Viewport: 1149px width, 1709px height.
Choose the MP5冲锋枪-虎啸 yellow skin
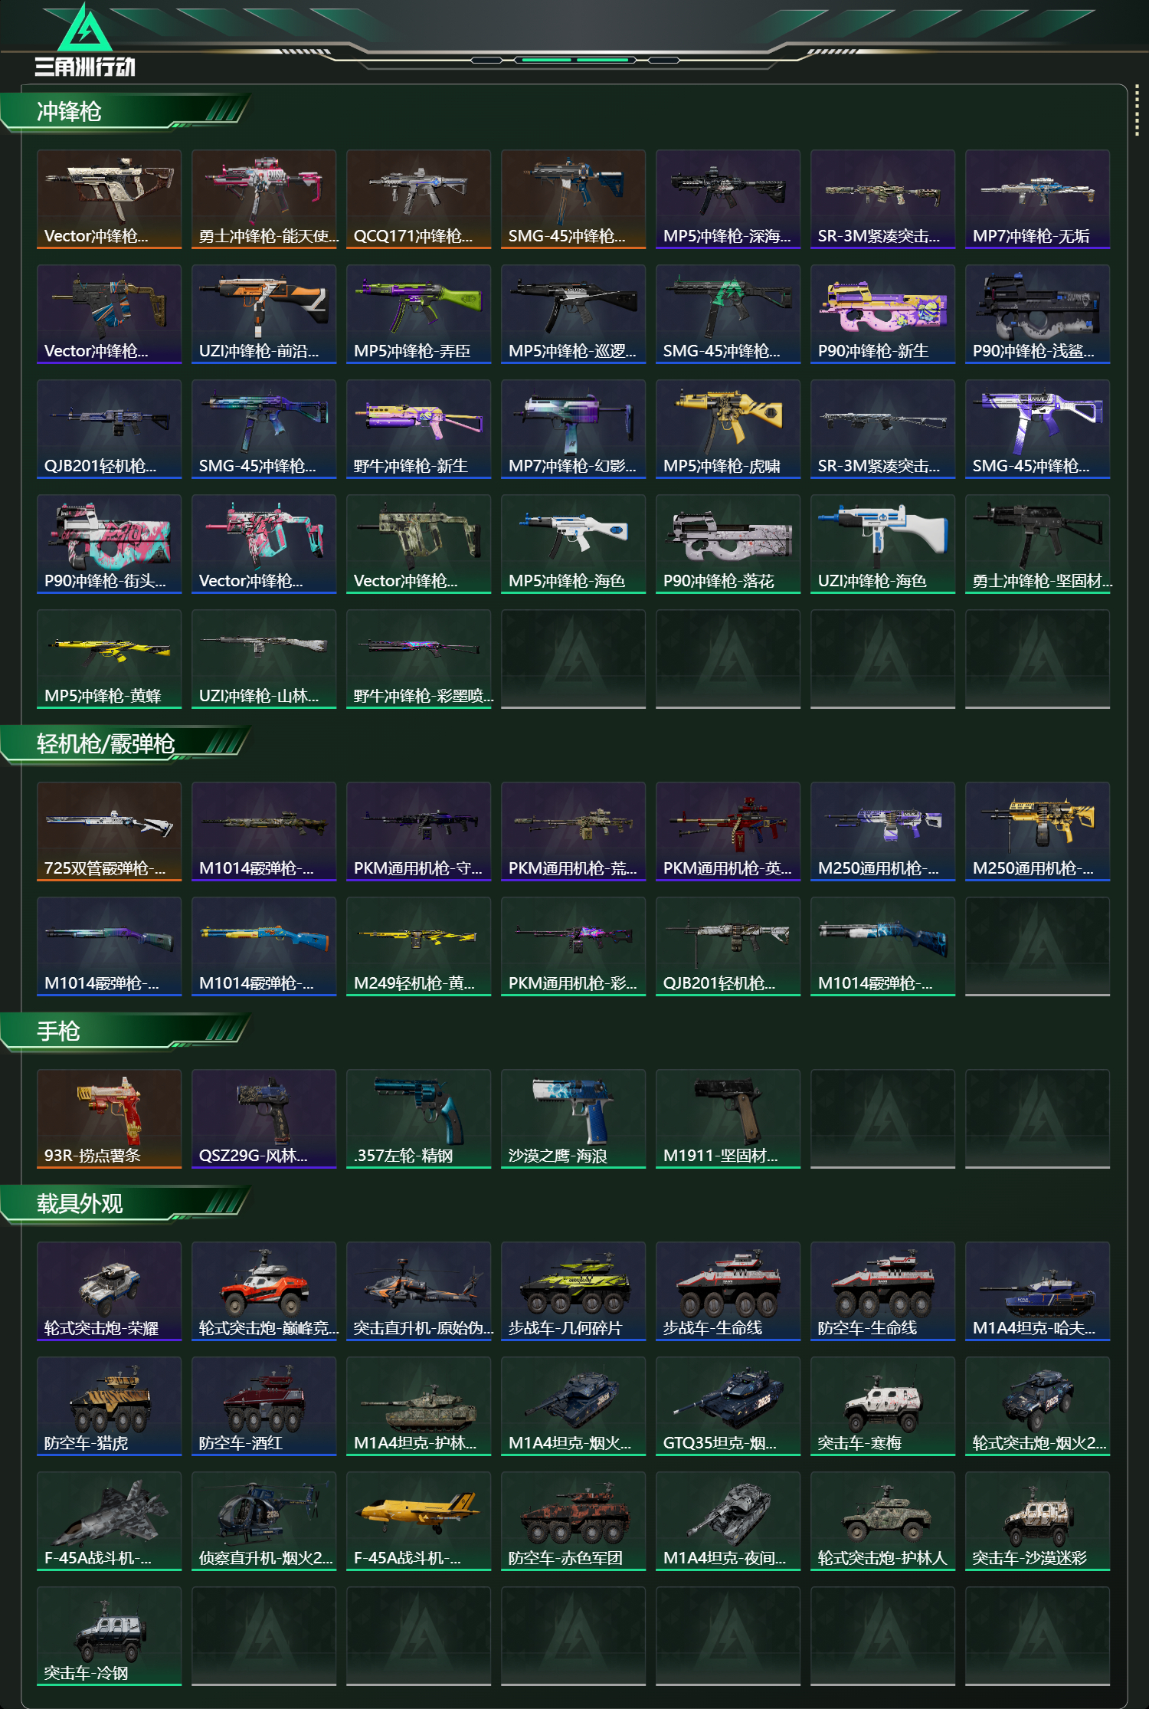tap(728, 429)
